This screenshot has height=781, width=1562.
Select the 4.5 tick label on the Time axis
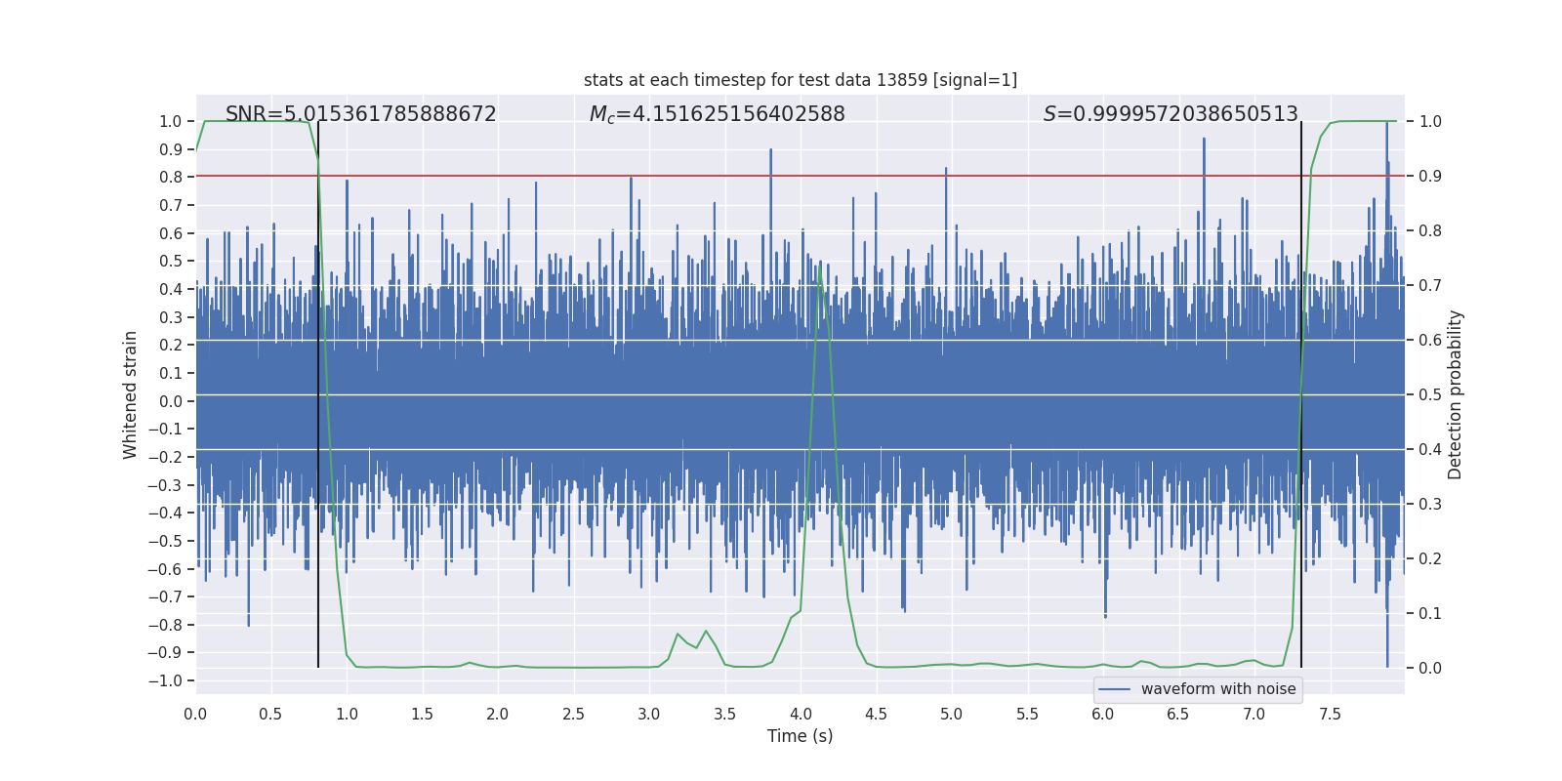pyautogui.click(x=876, y=715)
